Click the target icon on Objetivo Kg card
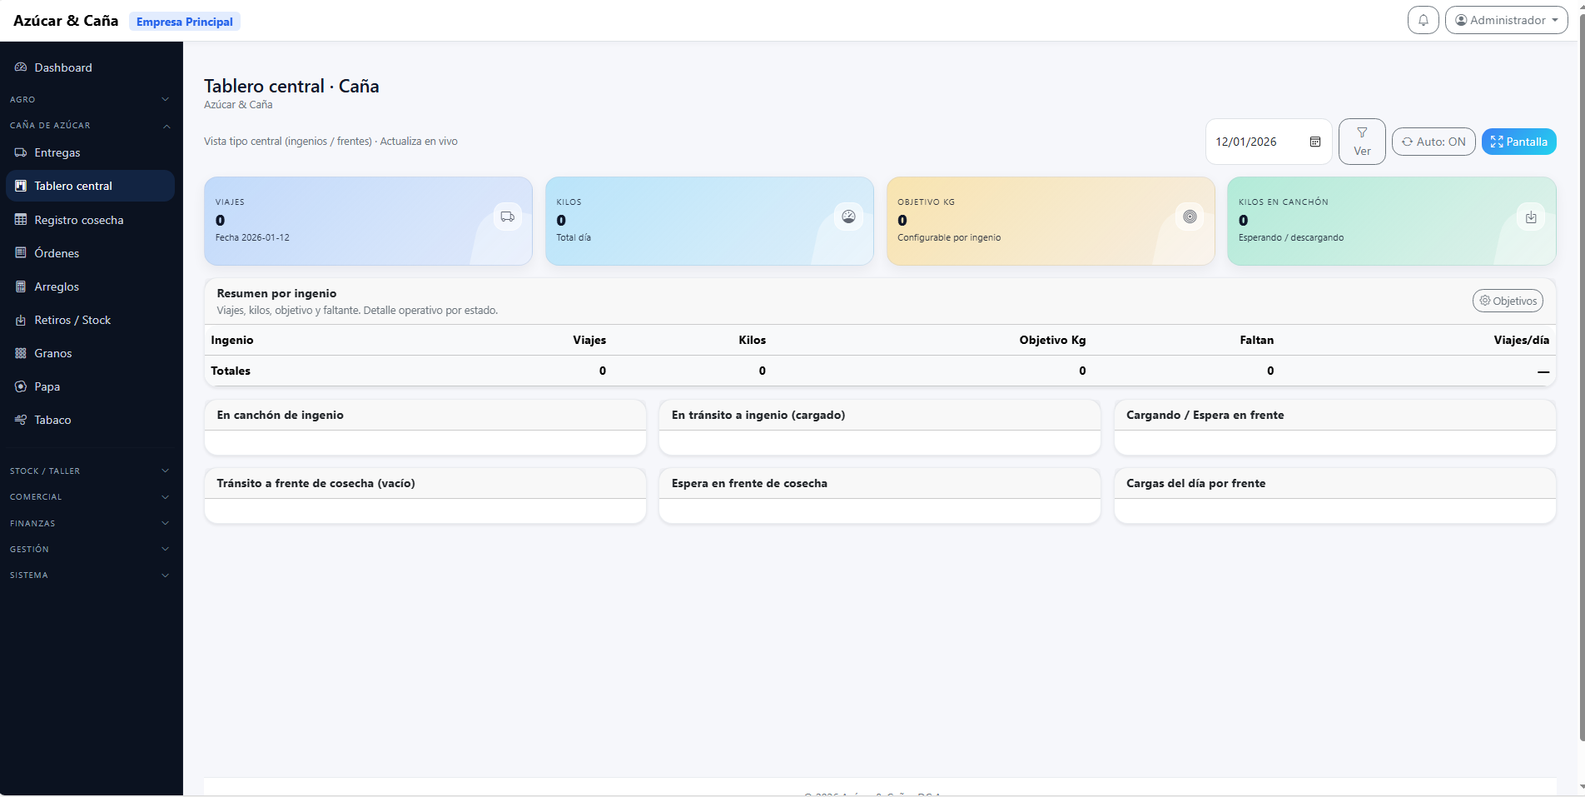The image size is (1585, 797). pyautogui.click(x=1190, y=217)
